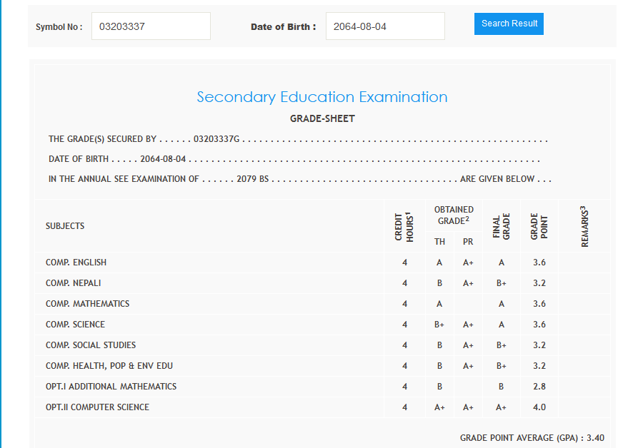Click the Grade Point Average 3.40 text
The width and height of the screenshot is (643, 448).
532,437
